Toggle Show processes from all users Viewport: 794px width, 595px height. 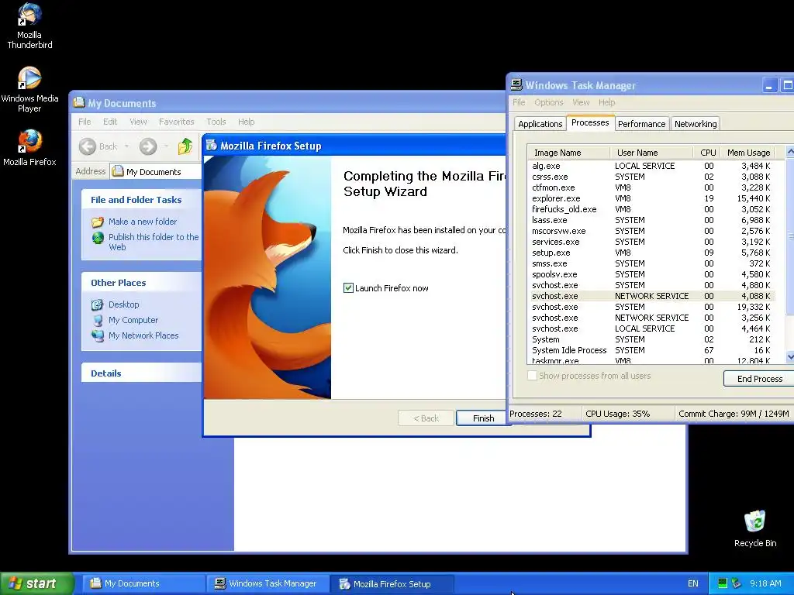pos(532,376)
